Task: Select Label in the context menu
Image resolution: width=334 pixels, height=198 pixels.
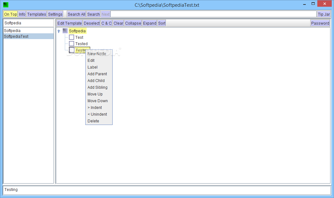Action: click(x=99, y=67)
